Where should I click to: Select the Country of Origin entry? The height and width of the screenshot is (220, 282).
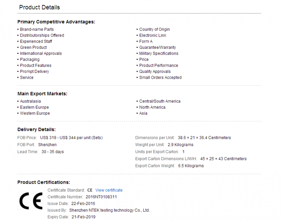click(154, 29)
